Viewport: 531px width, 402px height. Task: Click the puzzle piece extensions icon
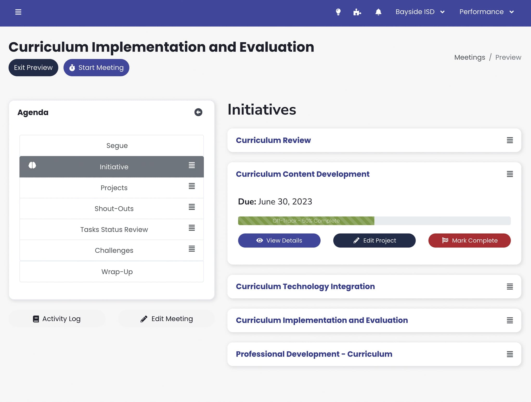(357, 12)
